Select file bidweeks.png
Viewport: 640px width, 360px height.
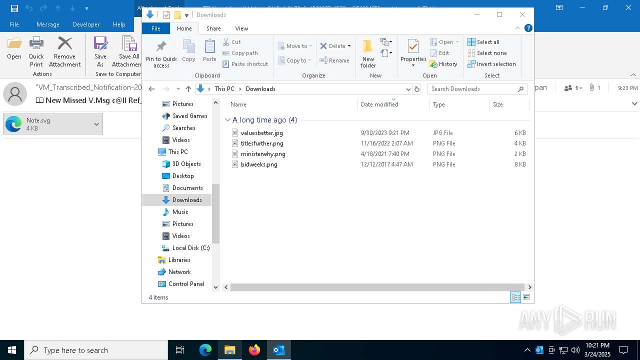[259, 164]
